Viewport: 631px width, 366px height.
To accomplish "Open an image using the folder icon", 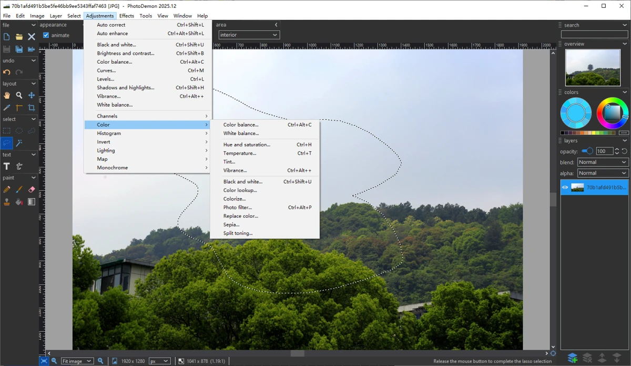I will click(19, 37).
